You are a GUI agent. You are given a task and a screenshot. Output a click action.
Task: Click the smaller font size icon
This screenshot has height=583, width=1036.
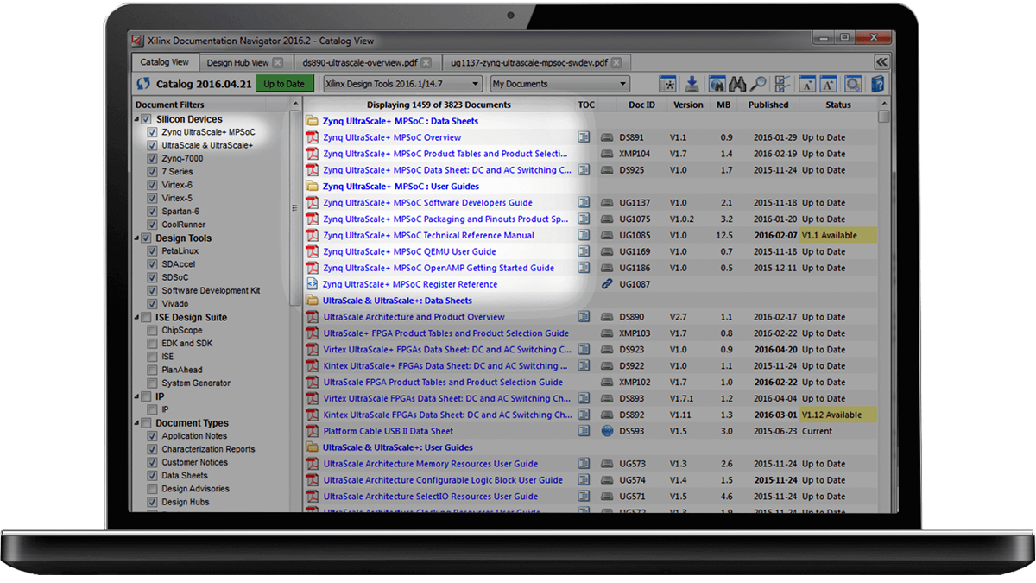click(x=806, y=84)
